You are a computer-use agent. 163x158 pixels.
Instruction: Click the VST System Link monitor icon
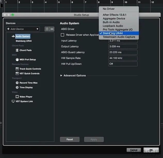coord(13,101)
